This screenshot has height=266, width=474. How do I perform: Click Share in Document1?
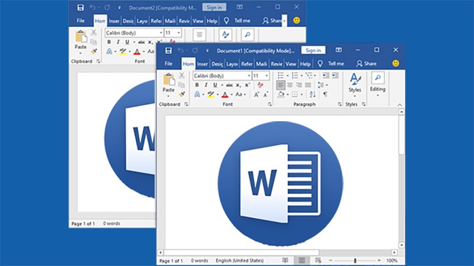tap(366, 63)
